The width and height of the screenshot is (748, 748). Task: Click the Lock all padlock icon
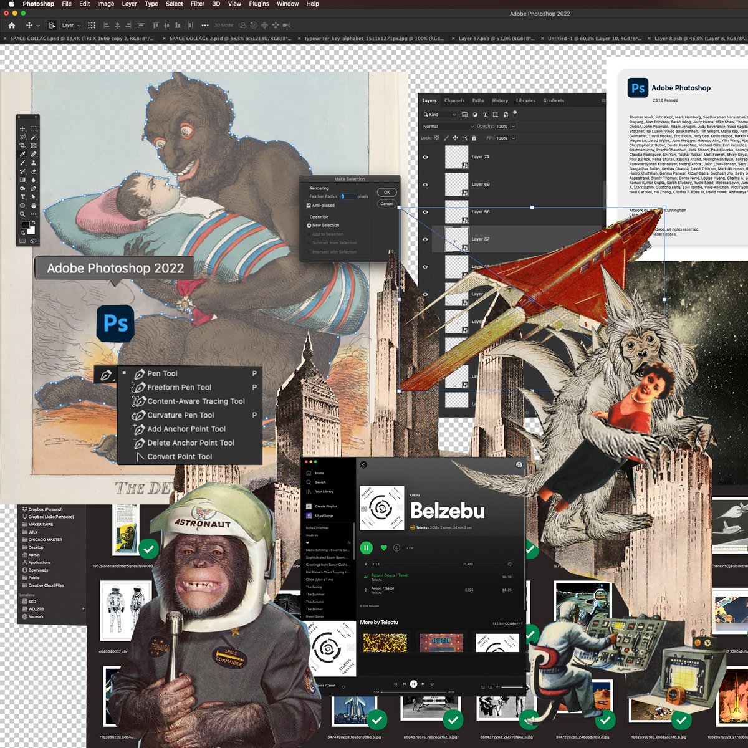[x=474, y=138]
